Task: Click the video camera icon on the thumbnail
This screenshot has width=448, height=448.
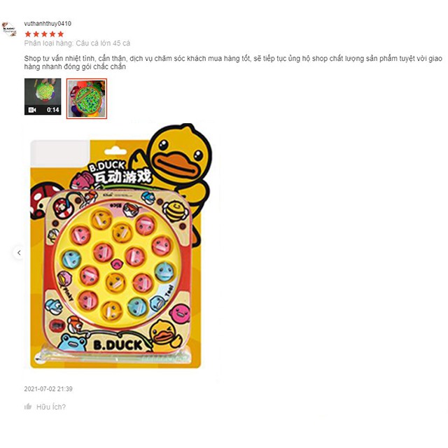Action: [x=32, y=110]
